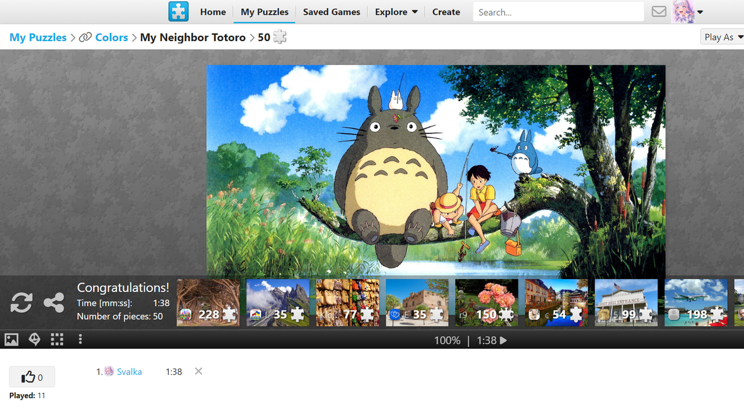
Task: Open the 77-piece puzzle thumbnail
Action: (x=348, y=302)
